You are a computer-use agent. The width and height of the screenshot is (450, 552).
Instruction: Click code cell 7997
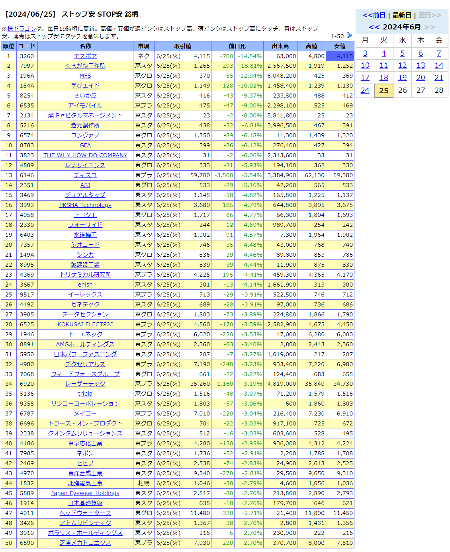(27, 66)
